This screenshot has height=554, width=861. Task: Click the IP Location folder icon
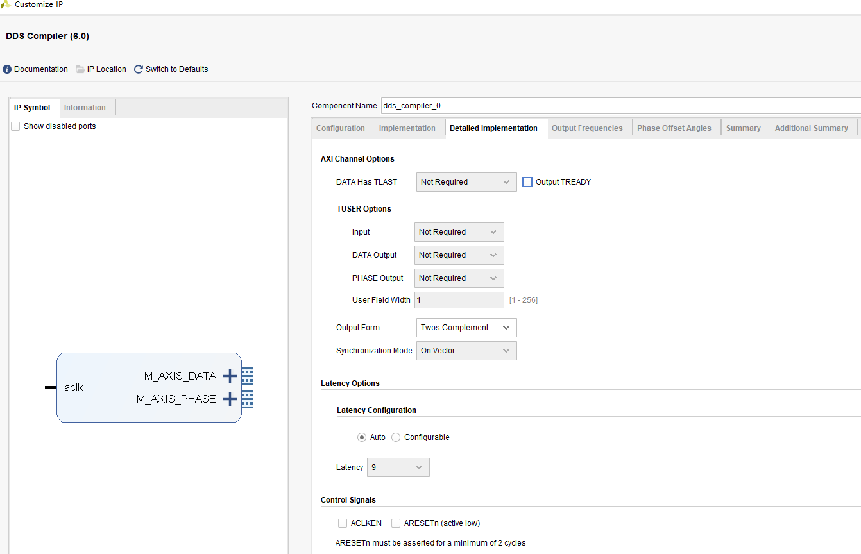tap(80, 69)
